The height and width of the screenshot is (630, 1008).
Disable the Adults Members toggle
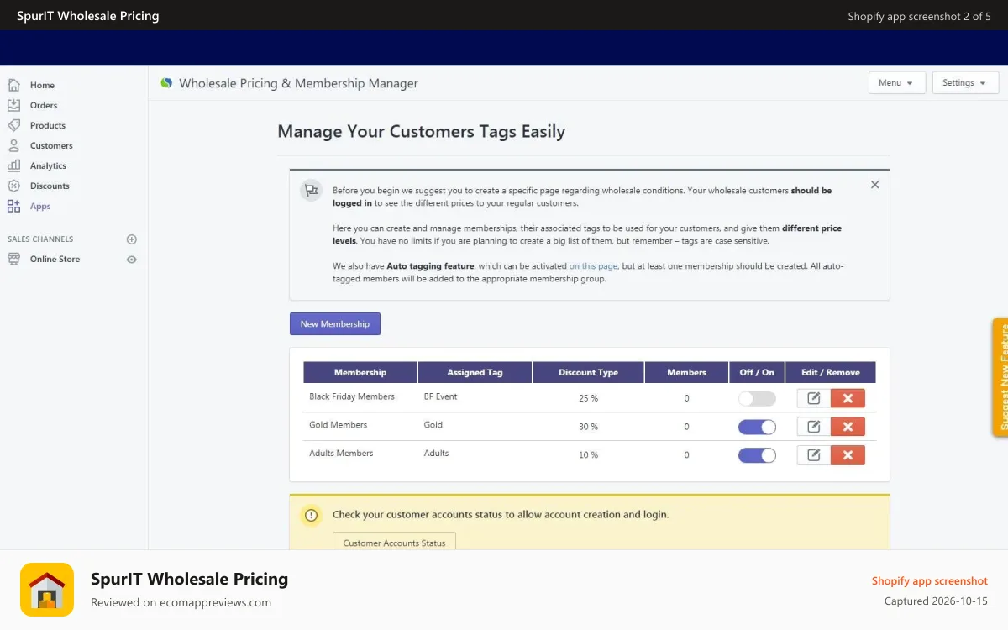(757, 455)
